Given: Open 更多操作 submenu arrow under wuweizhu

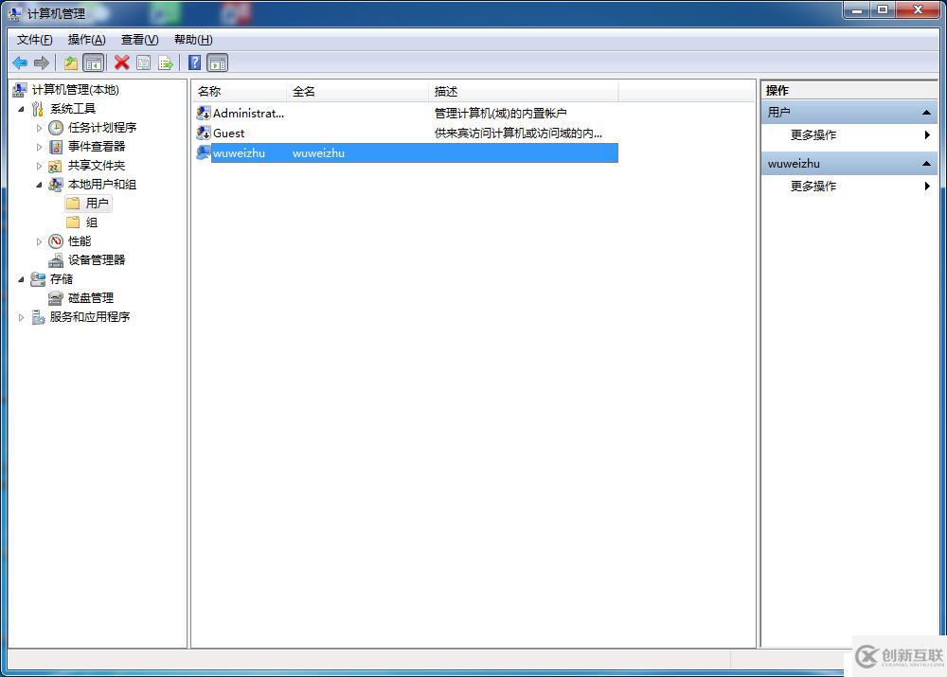Looking at the screenshot, I should pyautogui.click(x=927, y=186).
